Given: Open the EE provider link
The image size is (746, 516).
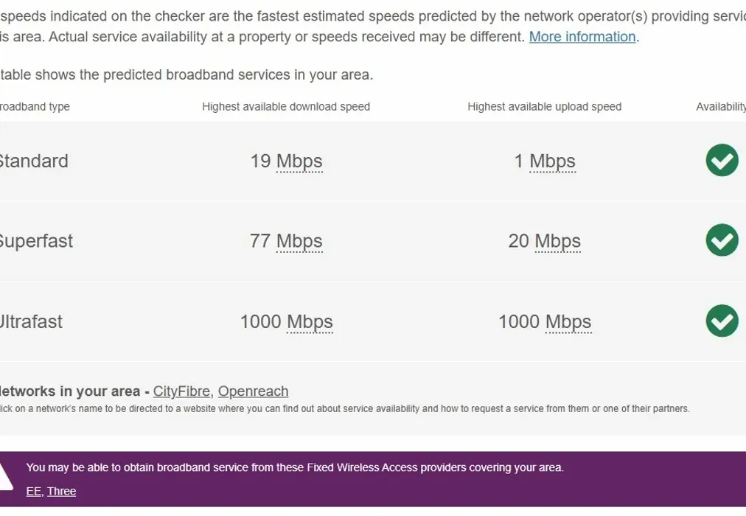Looking at the screenshot, I should pos(32,491).
